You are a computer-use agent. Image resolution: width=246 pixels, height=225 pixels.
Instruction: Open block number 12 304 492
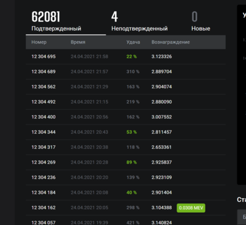pos(44,102)
